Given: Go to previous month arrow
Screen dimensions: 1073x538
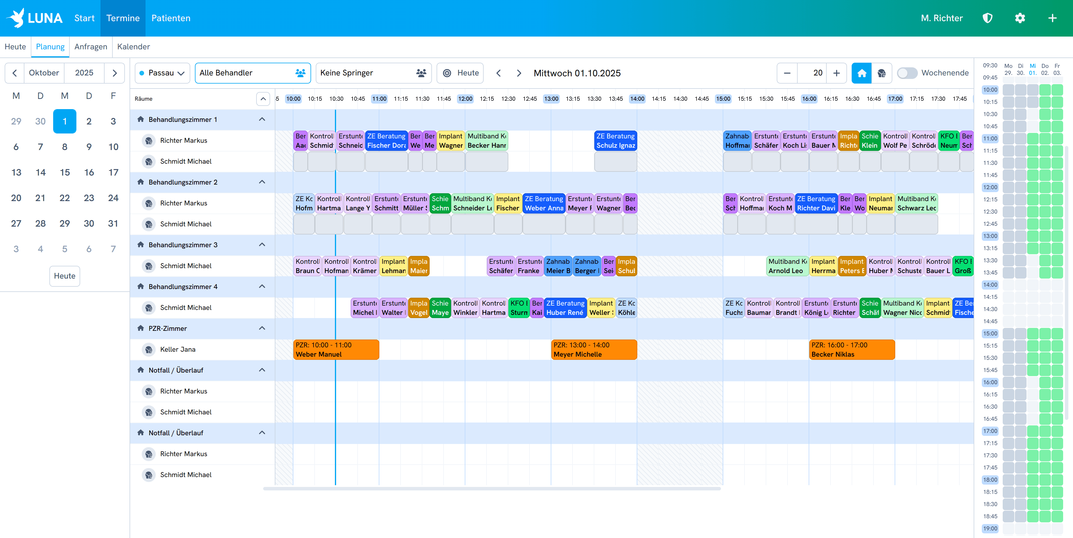Looking at the screenshot, I should click(15, 73).
